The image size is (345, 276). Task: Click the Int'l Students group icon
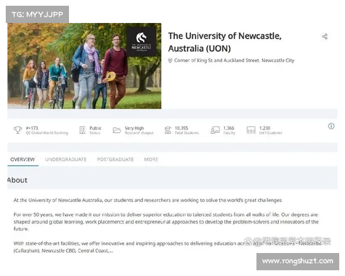(251, 130)
